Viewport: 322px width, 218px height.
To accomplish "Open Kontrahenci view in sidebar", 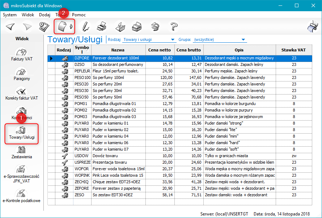I will 22,113.
